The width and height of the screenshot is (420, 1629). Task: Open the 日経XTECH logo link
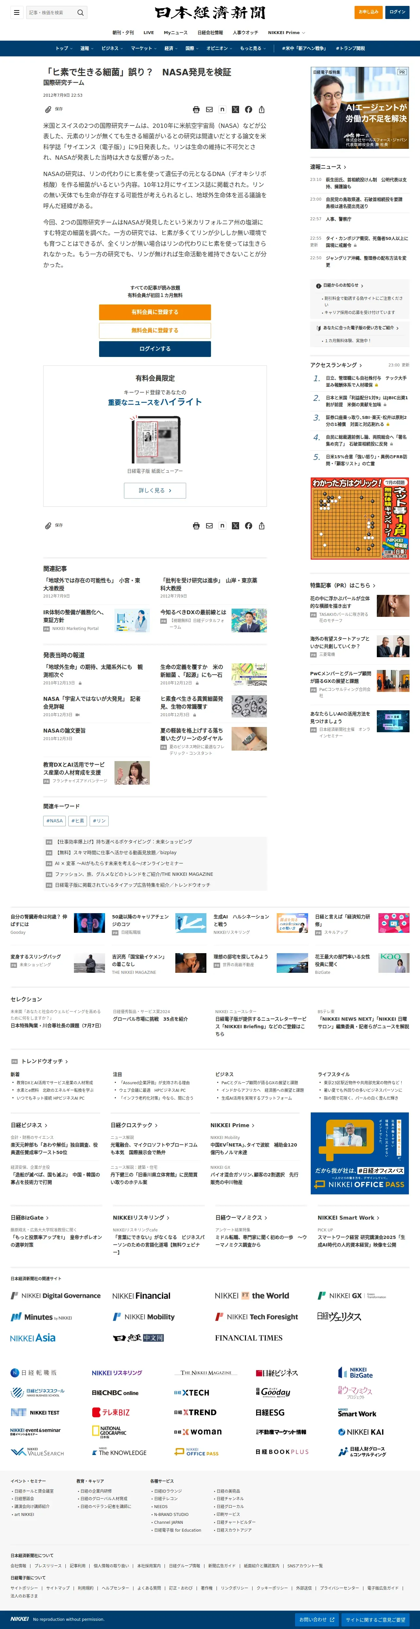tap(192, 1392)
